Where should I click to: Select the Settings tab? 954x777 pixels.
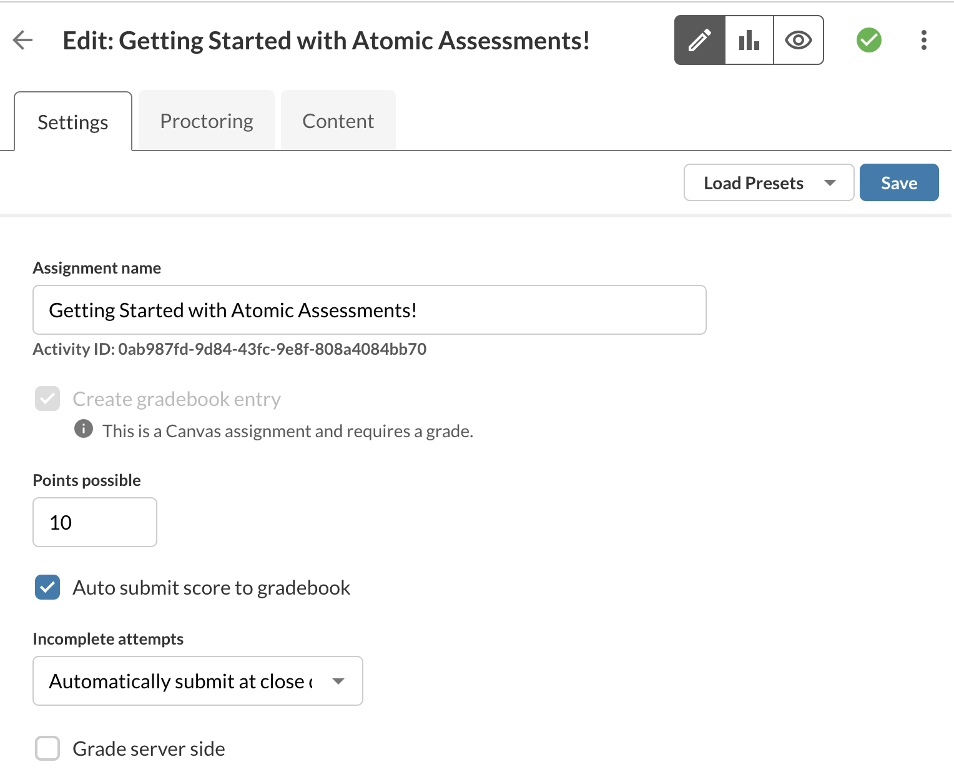[x=72, y=122]
